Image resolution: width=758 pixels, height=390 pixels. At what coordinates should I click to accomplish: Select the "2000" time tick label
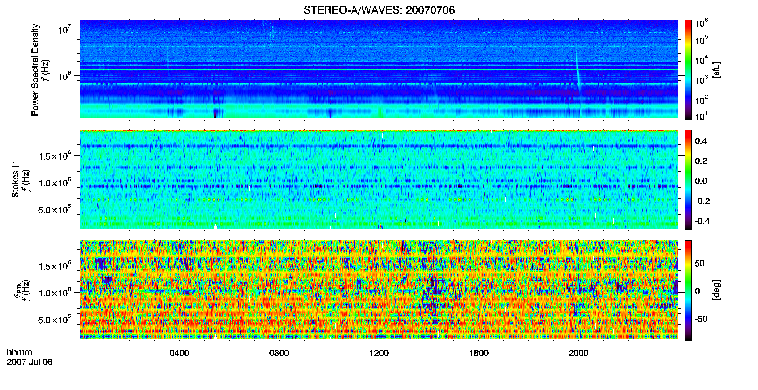coord(579,353)
